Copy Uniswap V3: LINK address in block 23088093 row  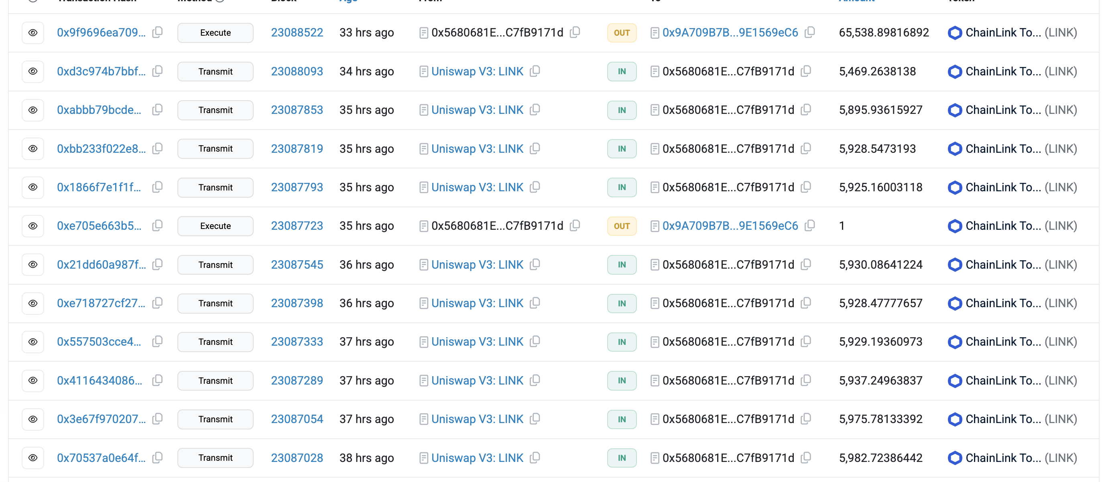[535, 71]
